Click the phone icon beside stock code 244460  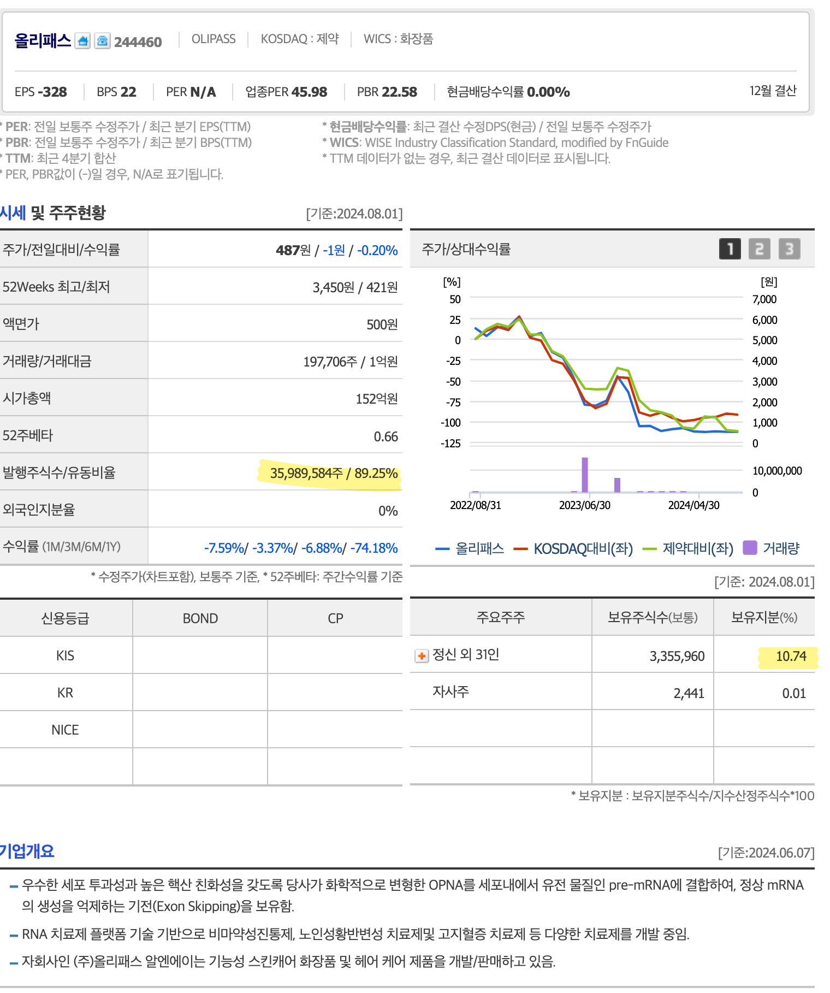(102, 41)
